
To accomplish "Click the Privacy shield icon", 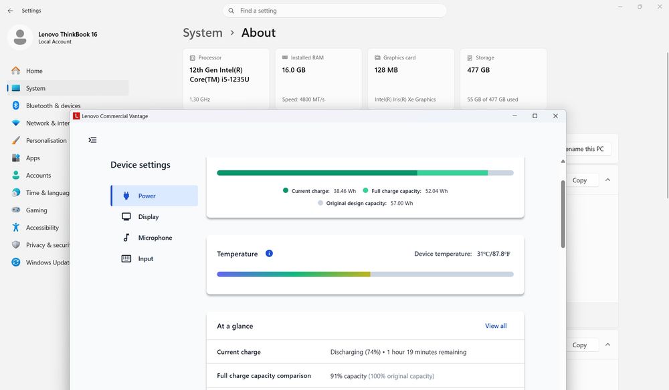I will coord(16,245).
